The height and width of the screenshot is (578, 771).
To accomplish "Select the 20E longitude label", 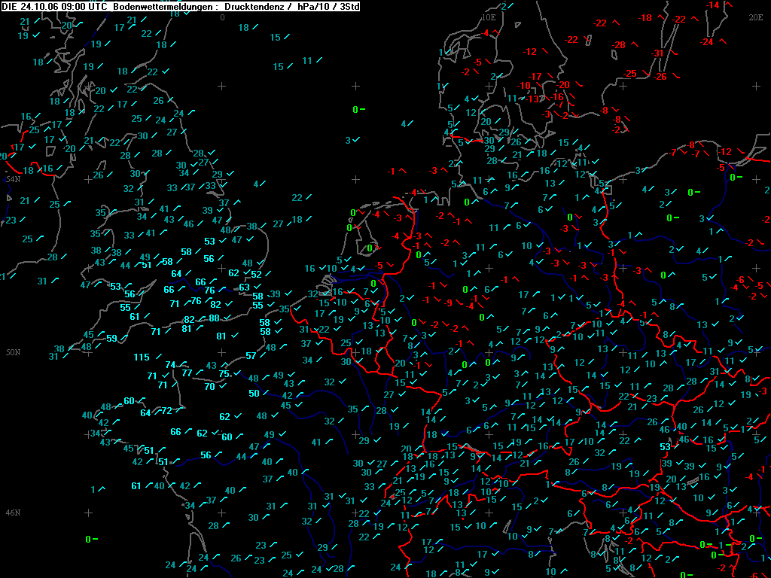I will [756, 17].
